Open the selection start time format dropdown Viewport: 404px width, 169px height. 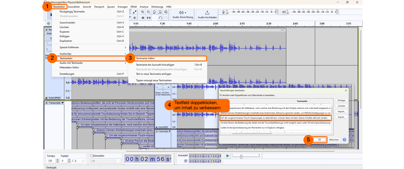[x=221, y=156]
